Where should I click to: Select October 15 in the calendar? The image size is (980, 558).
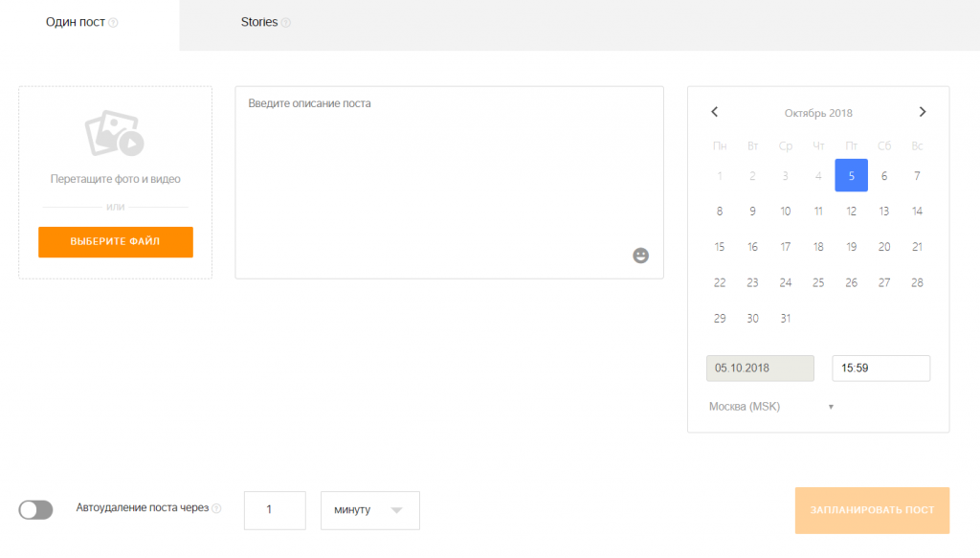(720, 247)
